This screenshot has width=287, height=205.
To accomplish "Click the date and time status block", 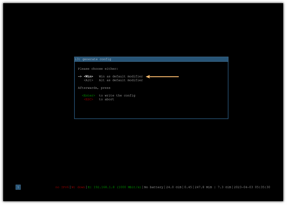I will (251, 187).
